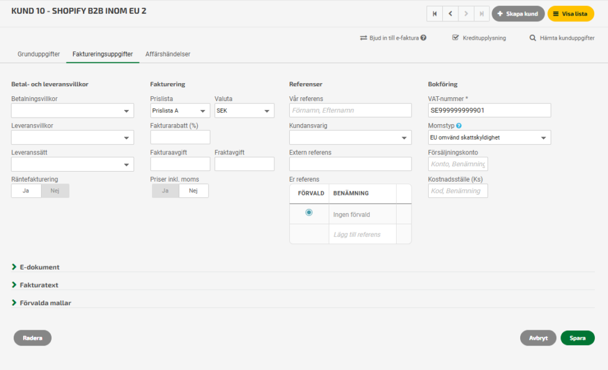
Task: Open the Affärshändelser tab
Action: [168, 54]
